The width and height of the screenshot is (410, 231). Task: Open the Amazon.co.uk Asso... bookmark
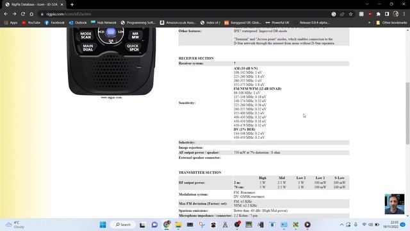[x=178, y=23]
